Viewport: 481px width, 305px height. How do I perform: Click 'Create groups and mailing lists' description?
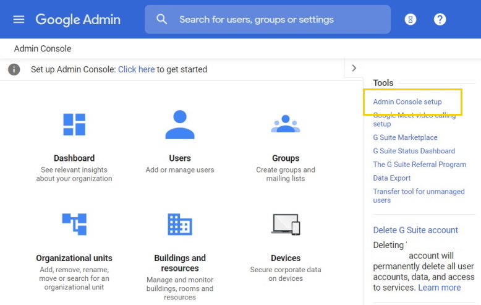click(x=286, y=174)
